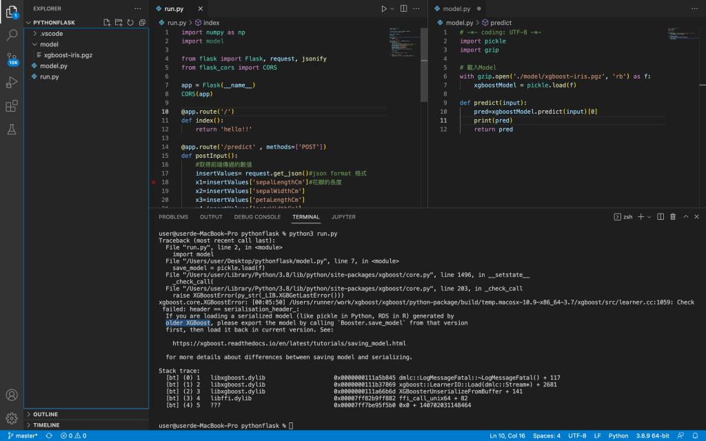Screen dimensions: 706x441
Task: Select language mode Python in status bar
Action: tap(618, 435)
